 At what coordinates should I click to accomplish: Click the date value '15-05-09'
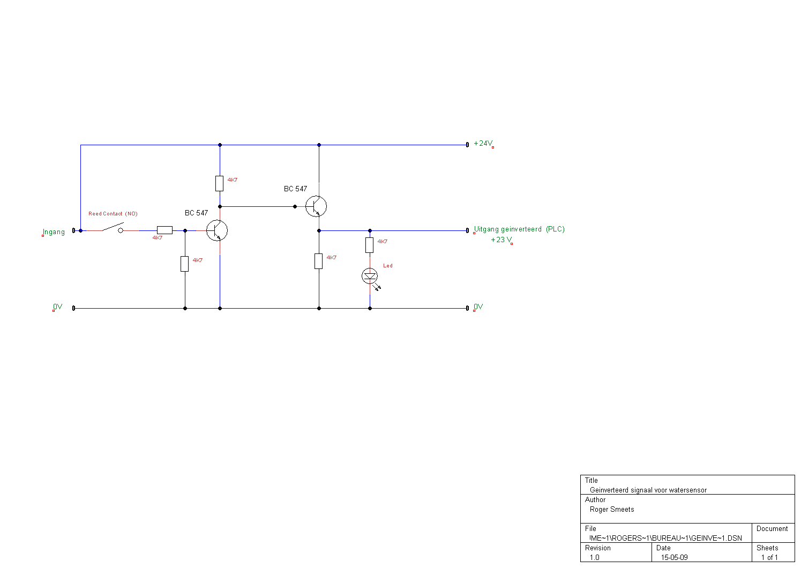click(x=674, y=558)
